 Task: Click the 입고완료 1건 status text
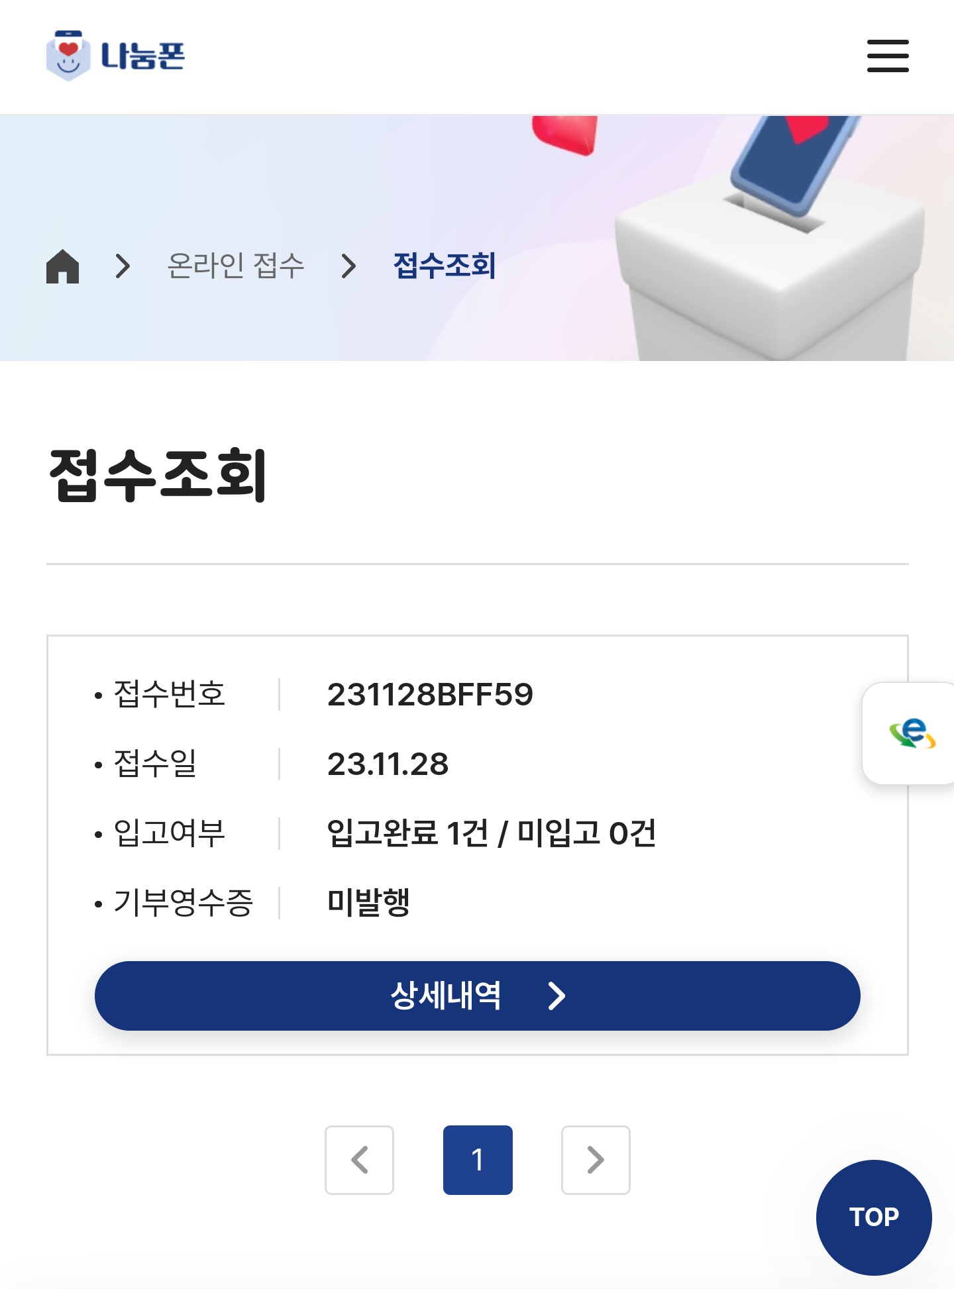[407, 833]
